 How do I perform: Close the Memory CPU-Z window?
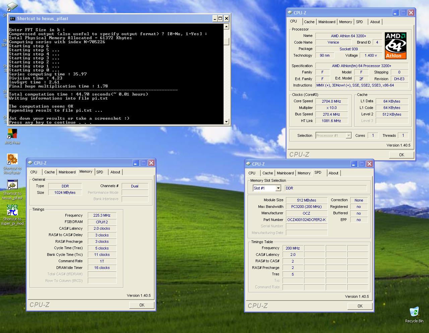point(151,163)
